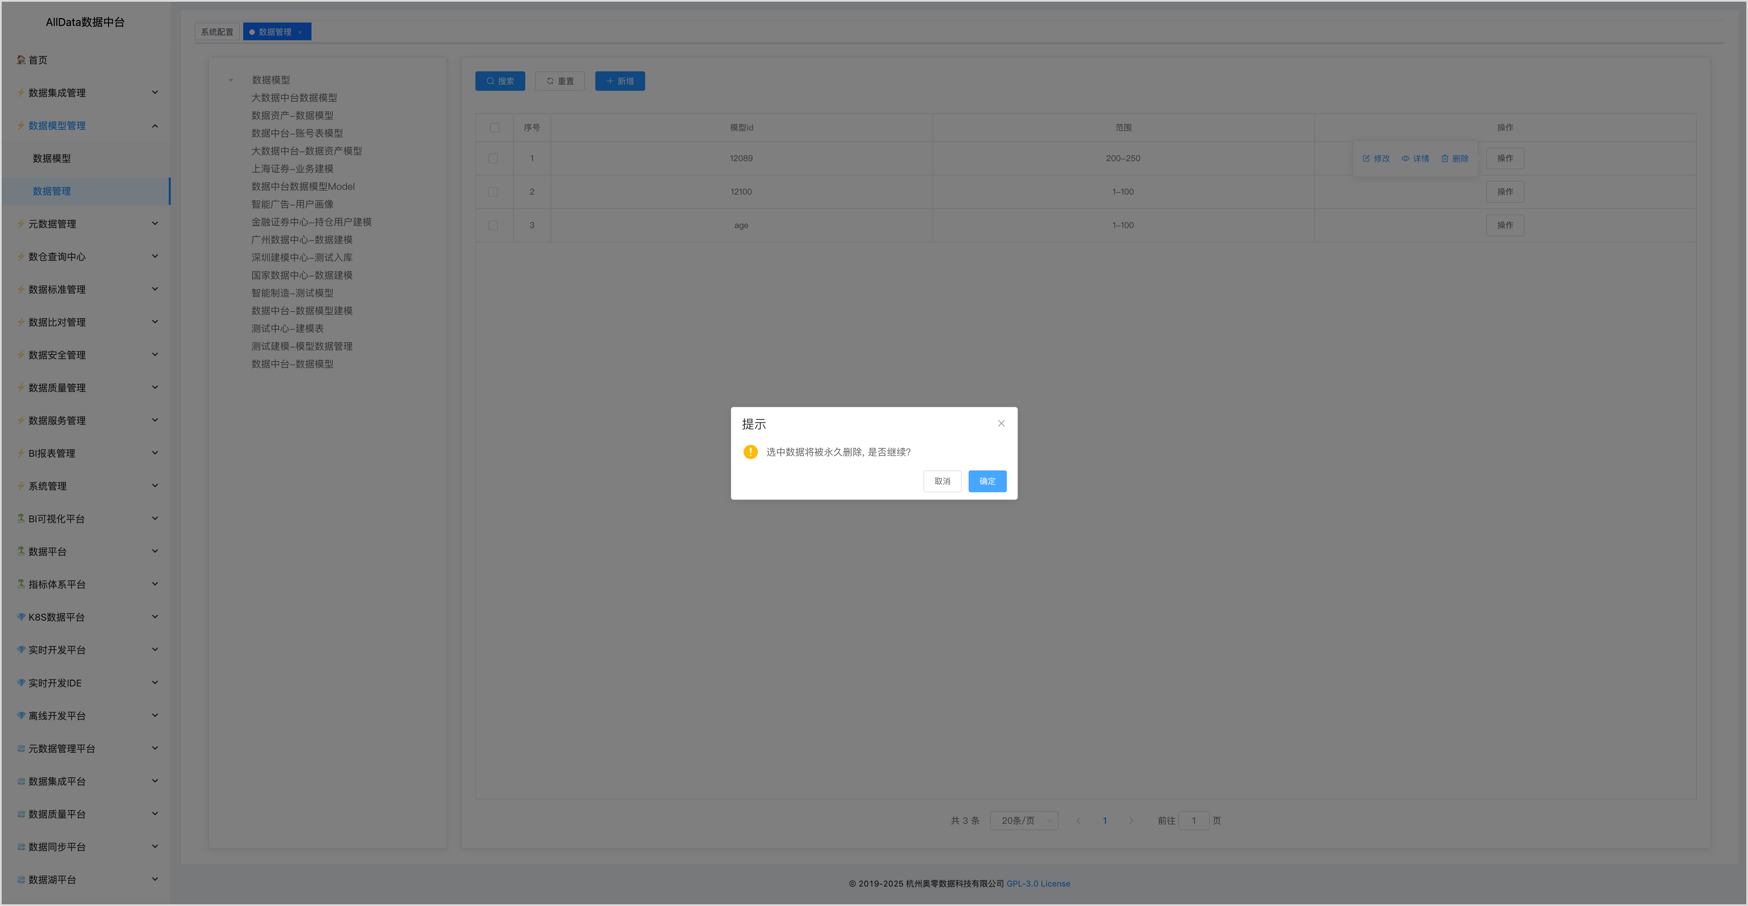Click the 搜索 magnifier button
This screenshot has width=1748, height=906.
click(x=500, y=81)
